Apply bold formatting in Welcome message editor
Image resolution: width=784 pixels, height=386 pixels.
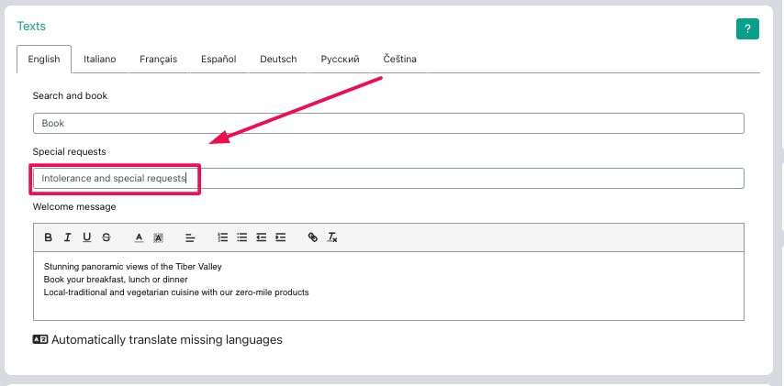(x=48, y=237)
